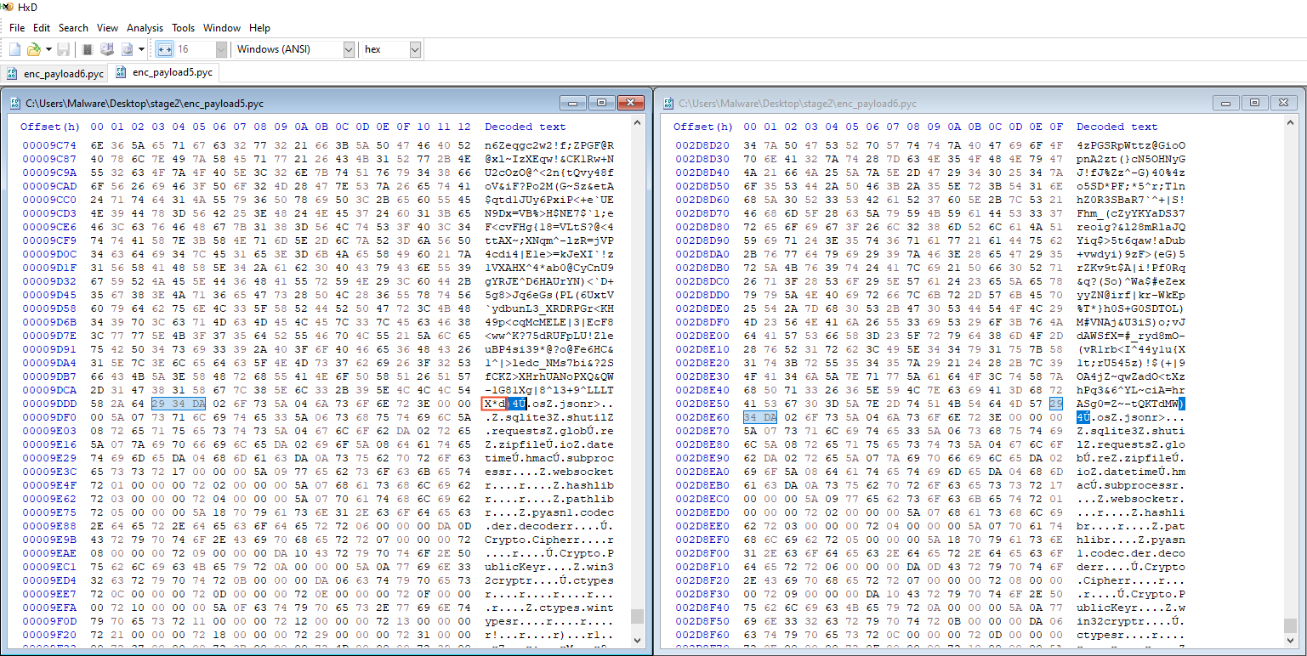Viewport: 1307px width, 656px height.
Task: Click offset 002D8E50 in the right pane
Action: tap(702, 404)
